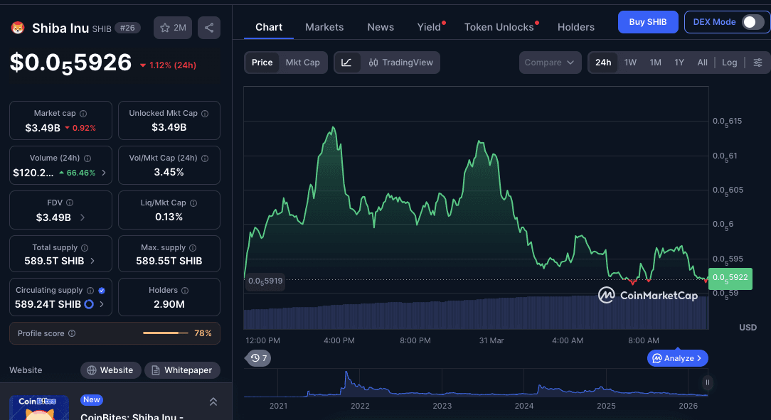Screen dimensions: 771x420
Task: Switch chart from Price to Mkt Cap
Action: point(302,63)
